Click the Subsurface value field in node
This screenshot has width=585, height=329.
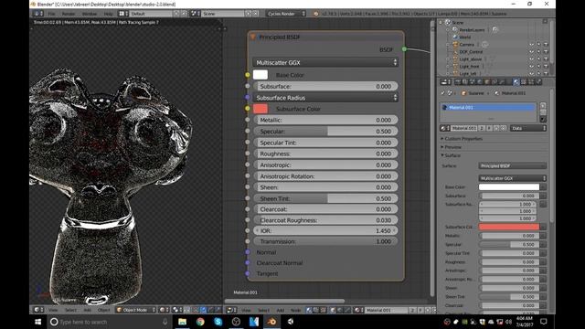pyautogui.click(x=325, y=86)
